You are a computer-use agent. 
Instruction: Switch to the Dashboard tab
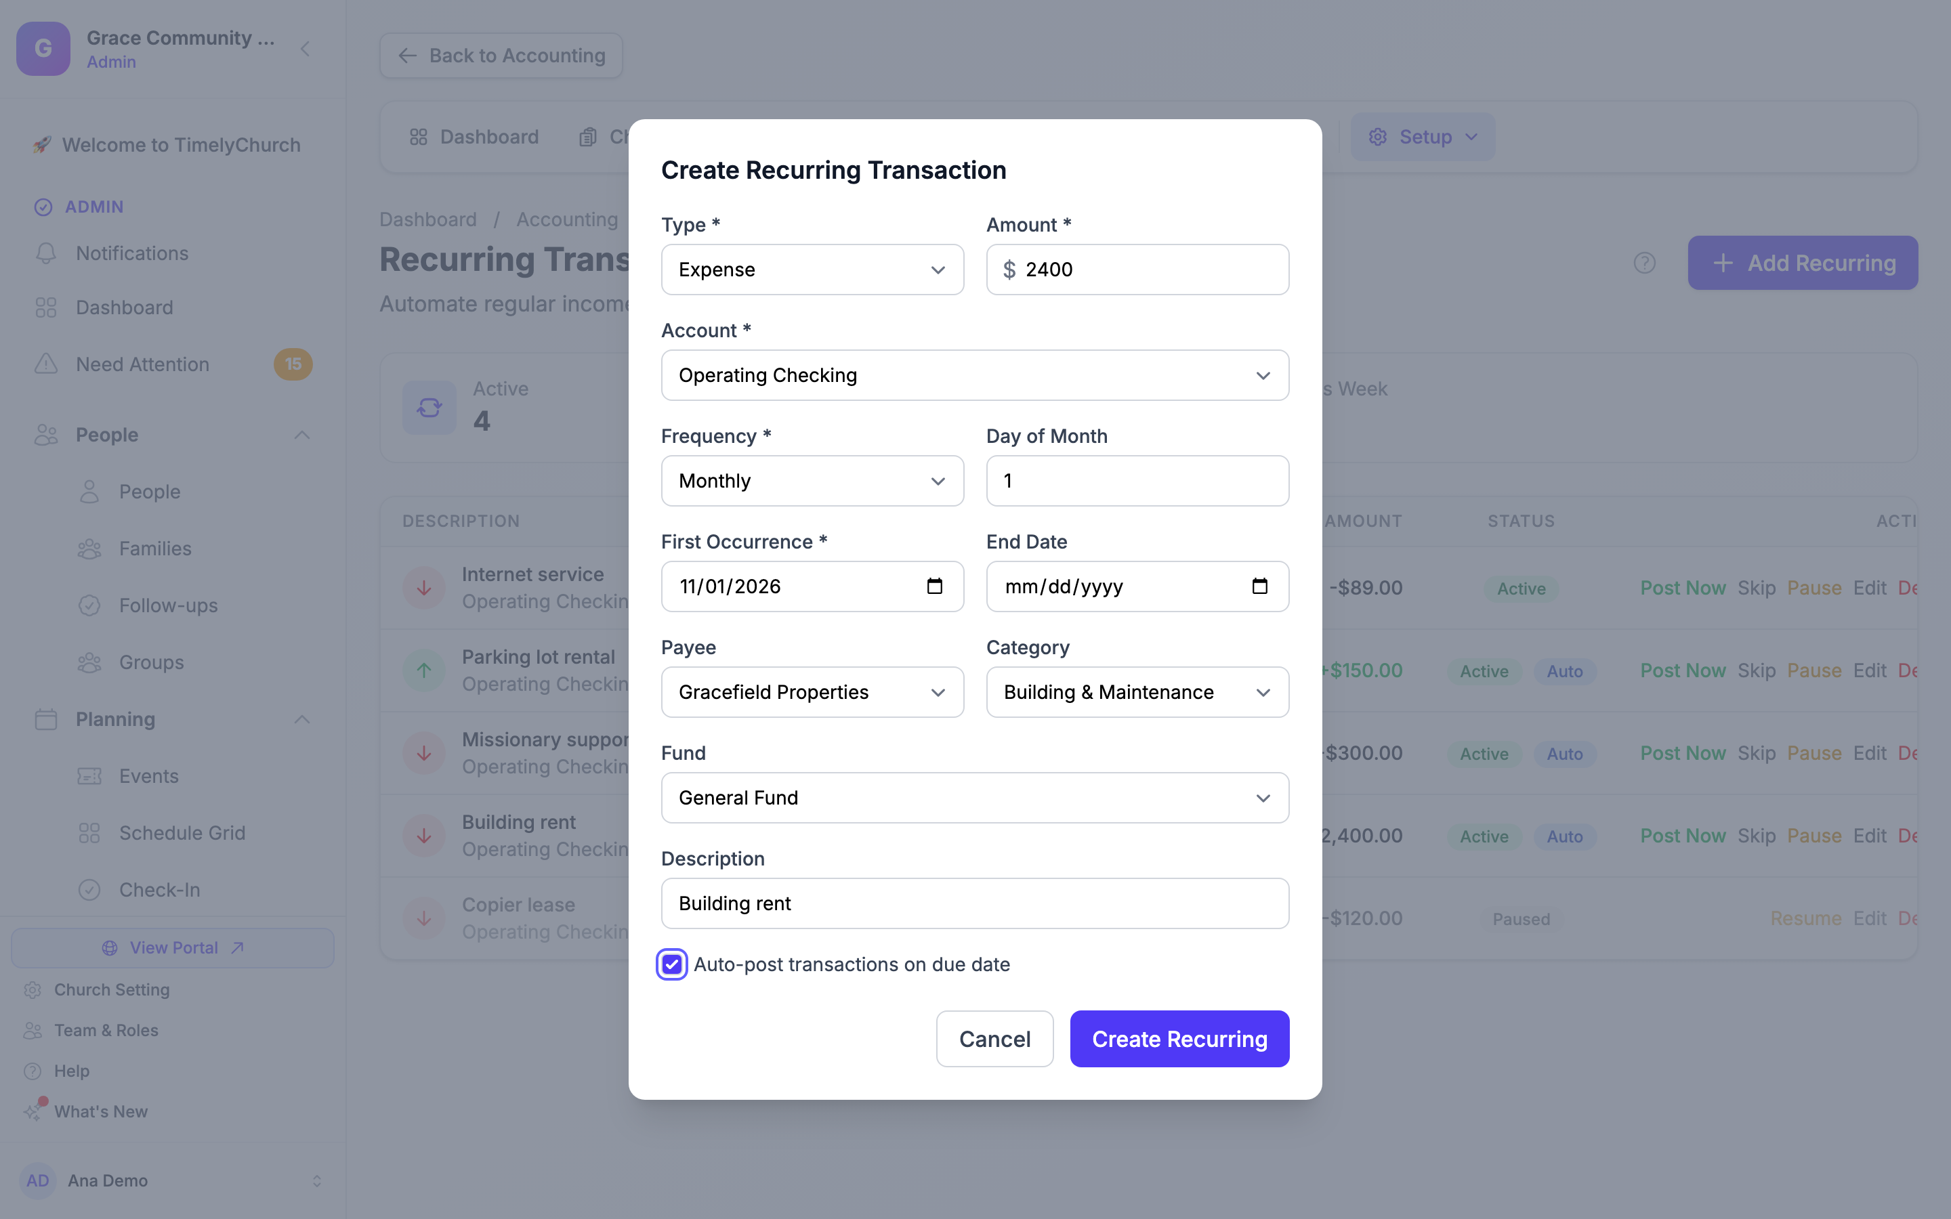pyautogui.click(x=474, y=137)
